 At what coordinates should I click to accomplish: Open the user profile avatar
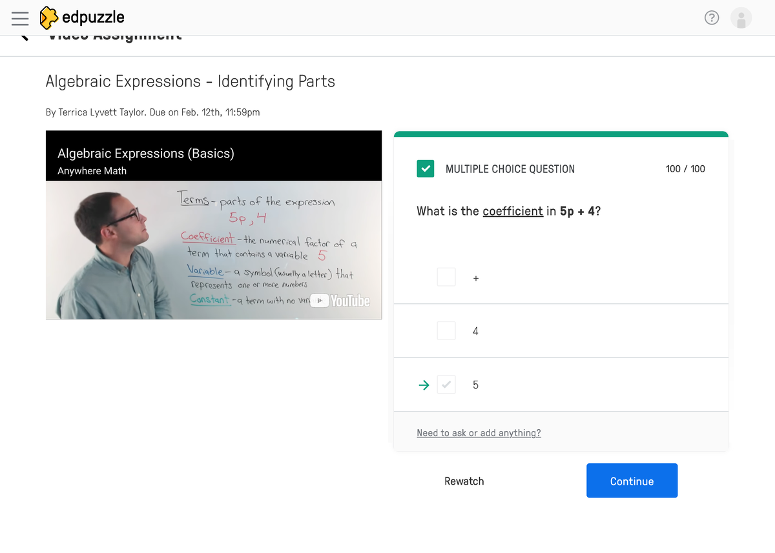click(x=741, y=18)
